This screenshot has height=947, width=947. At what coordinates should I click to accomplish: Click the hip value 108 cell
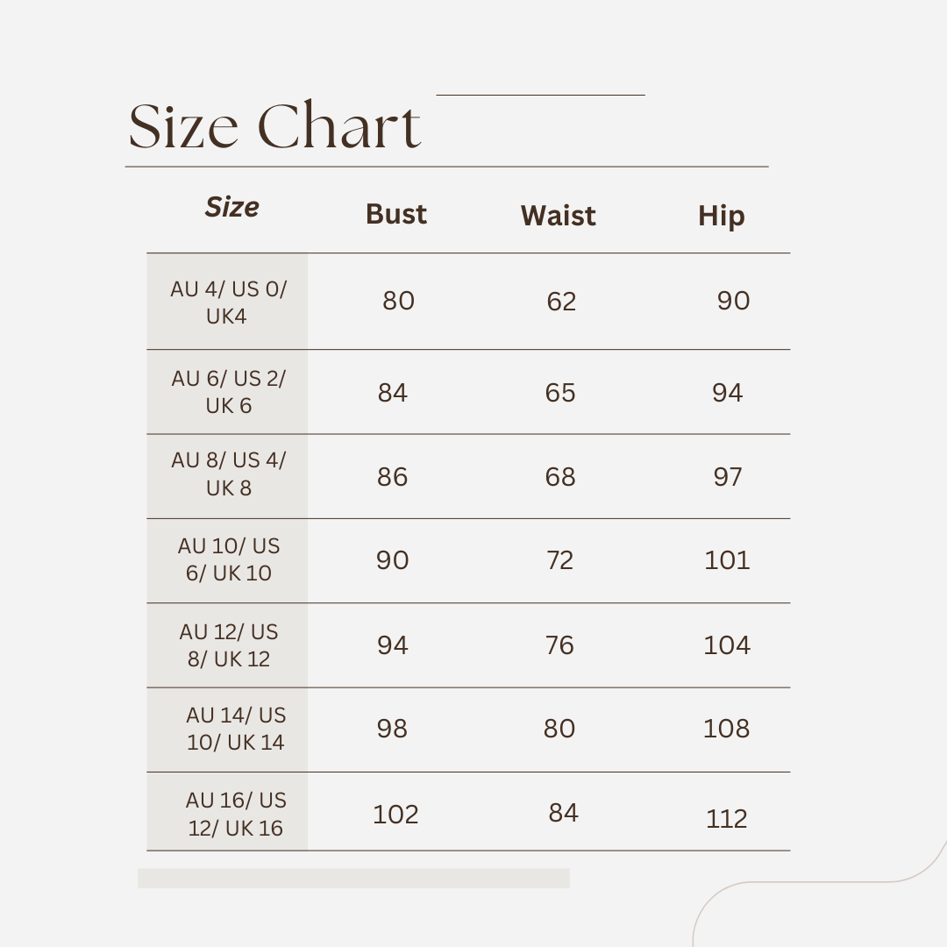pos(726,729)
